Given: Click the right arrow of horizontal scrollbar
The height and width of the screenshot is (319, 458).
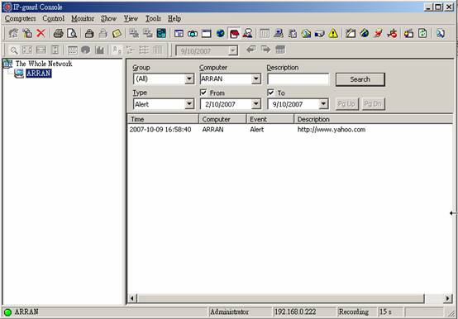Looking at the screenshot, I should (x=448, y=298).
